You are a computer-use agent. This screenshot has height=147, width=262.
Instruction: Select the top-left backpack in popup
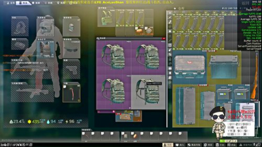click(x=114, y=57)
